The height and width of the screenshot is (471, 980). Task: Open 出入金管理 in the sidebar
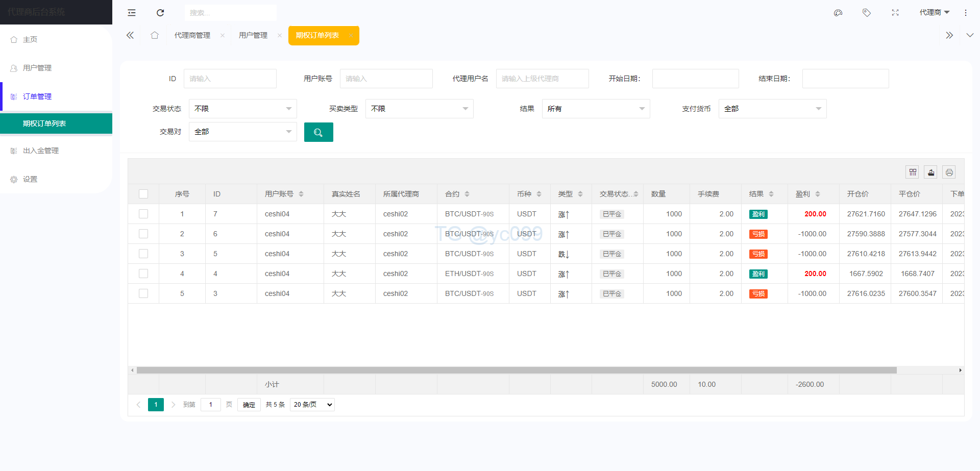41,151
